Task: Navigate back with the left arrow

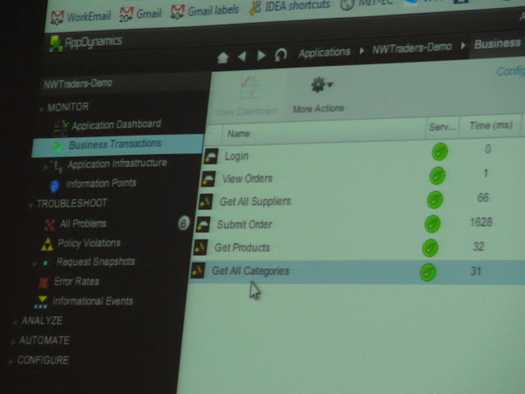Action: [242, 57]
